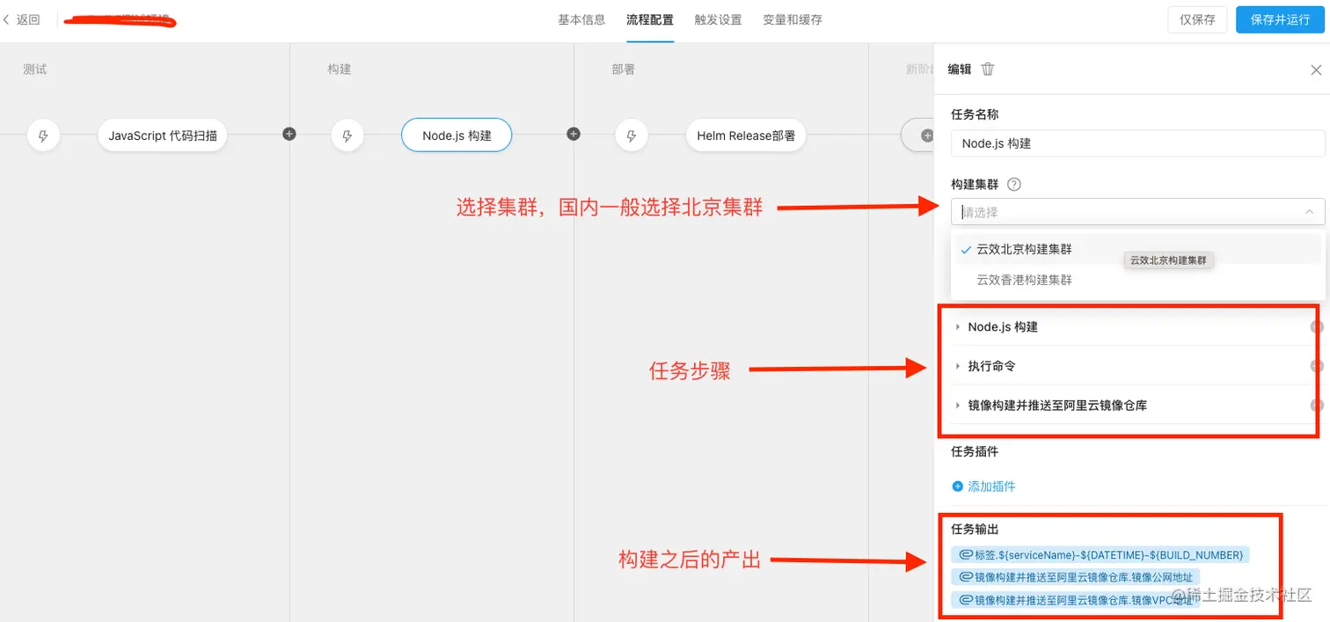Click the 构建 stage title
This screenshot has width=1330, height=622.
(x=340, y=70)
